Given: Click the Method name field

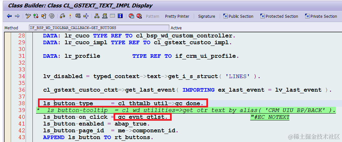Looking at the screenshot, I should coord(99,28).
